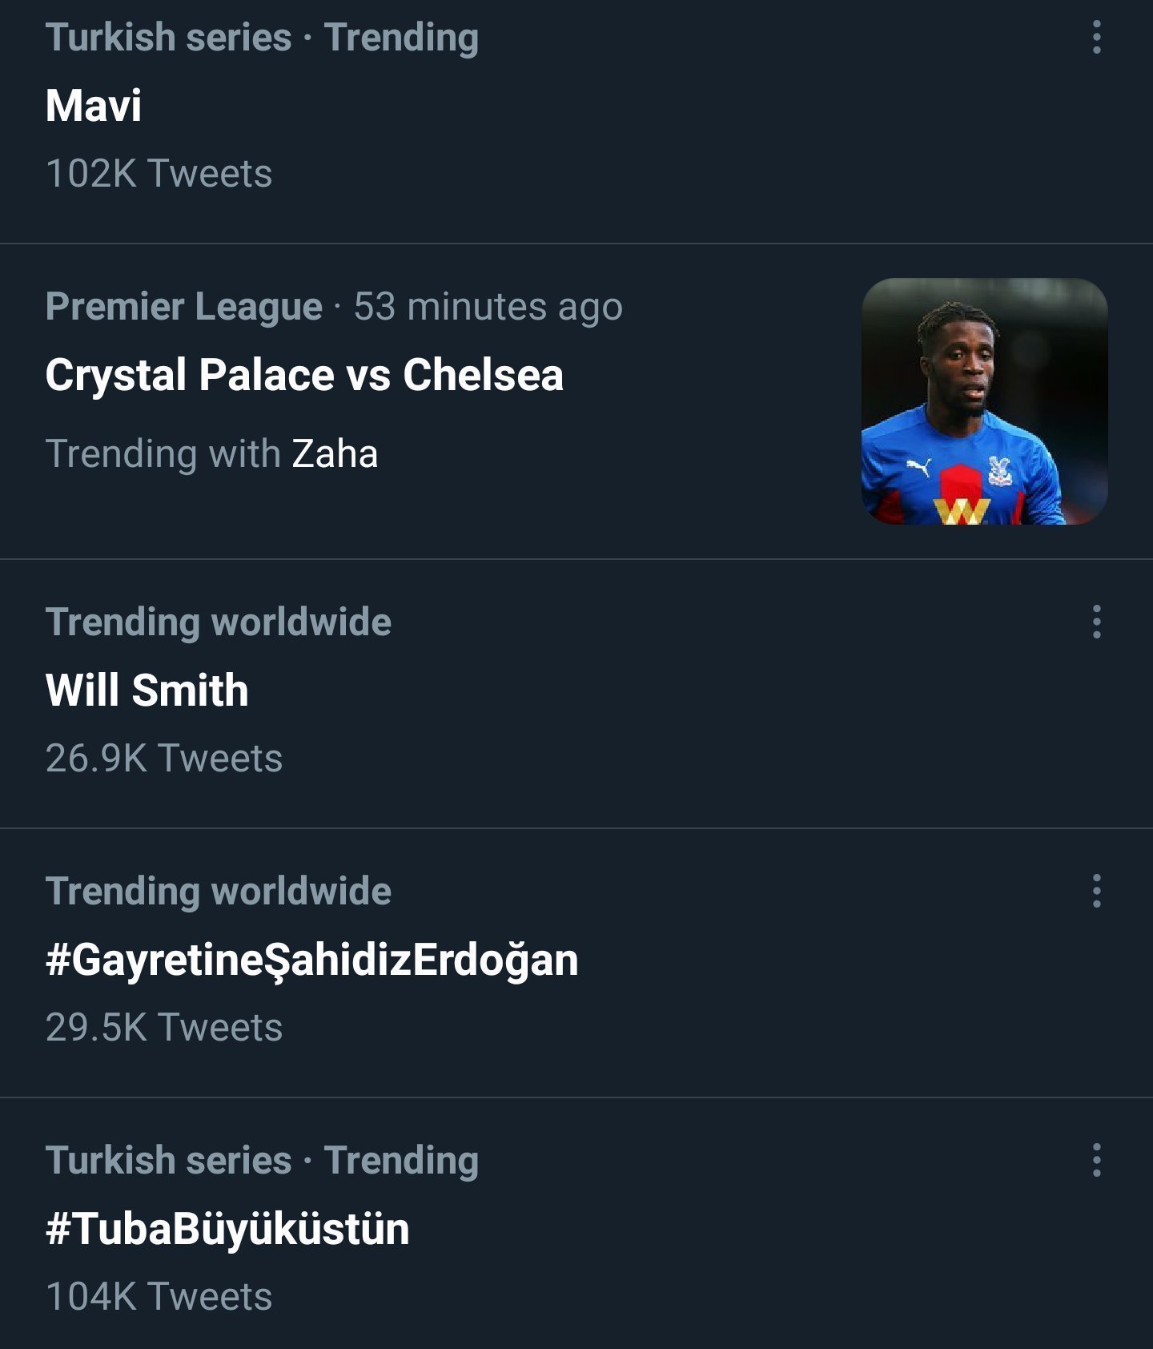
Task: Tap Trending worldwide label above Will Smith
Action: [218, 622]
